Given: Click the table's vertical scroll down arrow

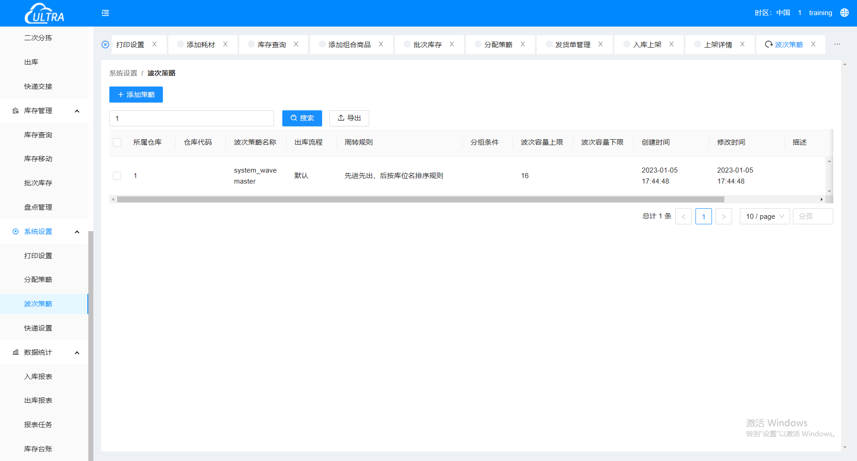Looking at the screenshot, I should click(x=829, y=191).
